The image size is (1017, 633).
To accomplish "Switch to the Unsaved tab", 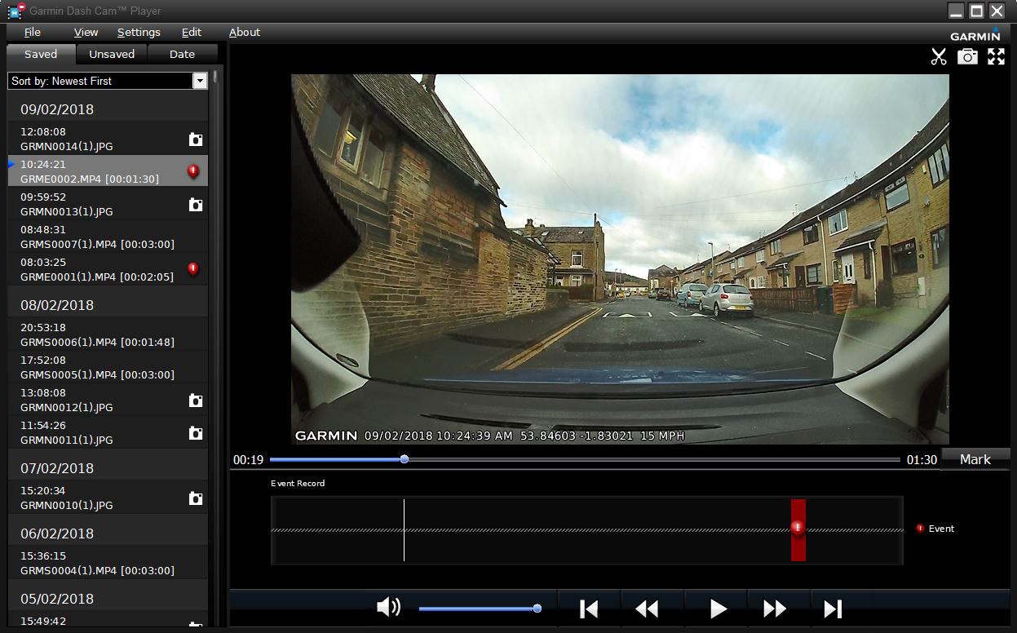I will 112,55.
